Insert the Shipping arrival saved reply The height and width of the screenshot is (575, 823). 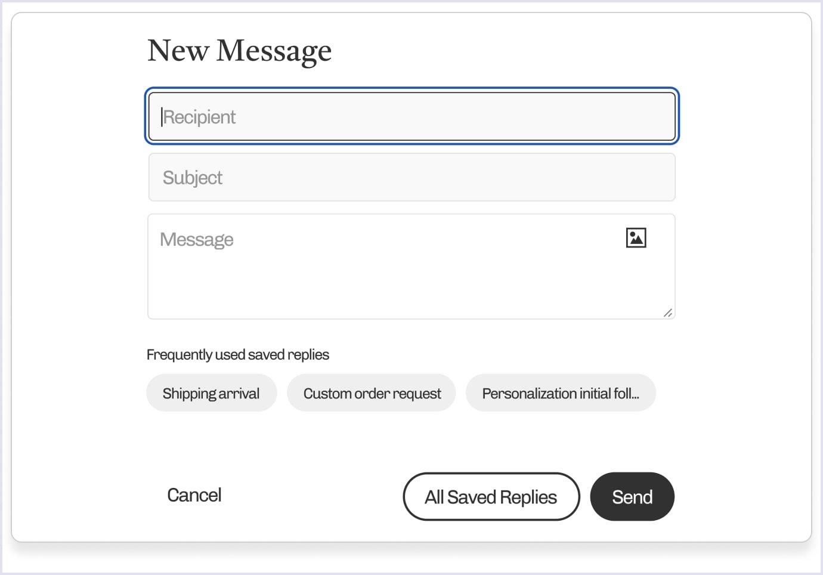tap(211, 393)
